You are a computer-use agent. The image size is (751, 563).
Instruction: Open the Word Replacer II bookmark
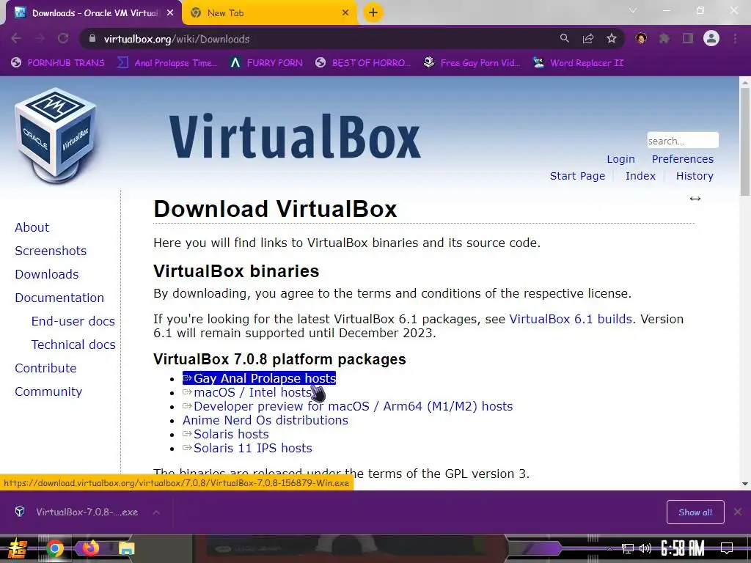[578, 63]
